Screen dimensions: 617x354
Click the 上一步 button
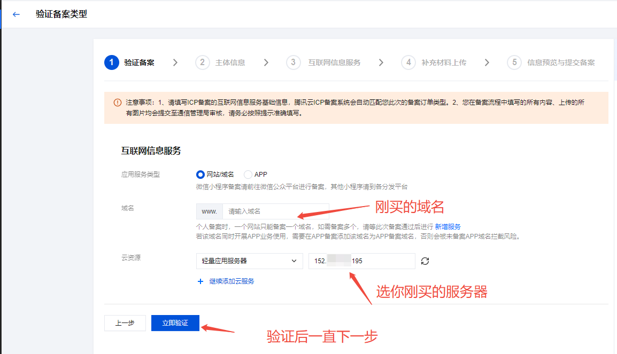(x=125, y=323)
